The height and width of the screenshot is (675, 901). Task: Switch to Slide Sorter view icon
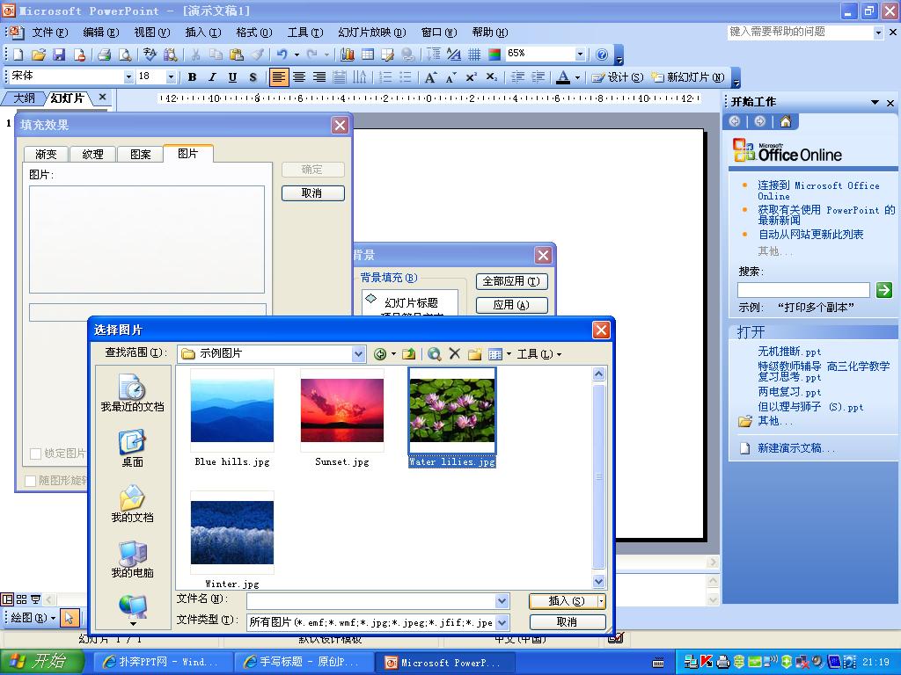[21, 599]
